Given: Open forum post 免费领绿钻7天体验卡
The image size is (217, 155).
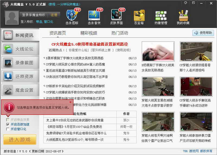Looking at the screenshot, I should [x=76, y=133].
